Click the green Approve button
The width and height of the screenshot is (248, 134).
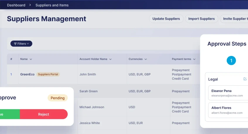click(x=10, y=114)
